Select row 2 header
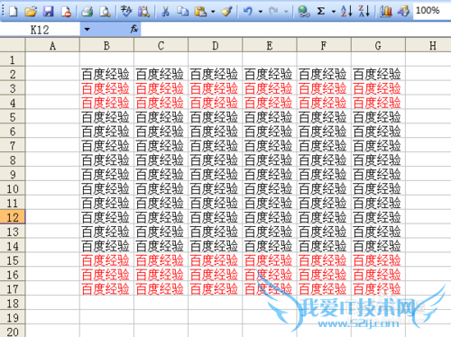Image resolution: width=451 pixels, height=337 pixels. (13, 74)
